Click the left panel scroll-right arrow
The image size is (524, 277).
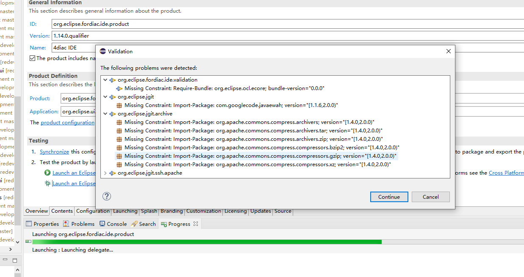(11, 249)
